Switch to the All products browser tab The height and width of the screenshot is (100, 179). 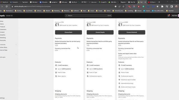44,2
